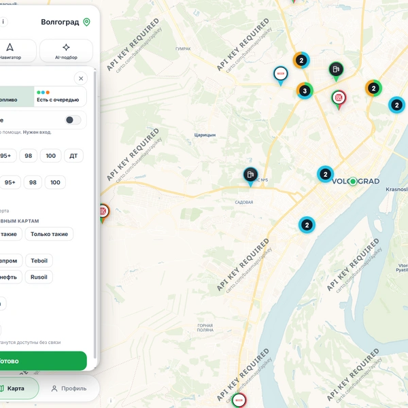
Task: Click the info i button beside Волгоград
Action: (x=3, y=22)
